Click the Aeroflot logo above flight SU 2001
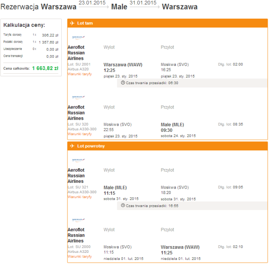Screen dimensions: 269x264 point(78,37)
